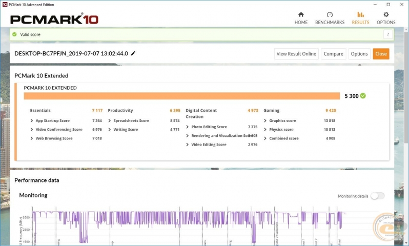Click the PCMark app icon in title bar
The width and height of the screenshot is (409, 246).
(5, 5)
